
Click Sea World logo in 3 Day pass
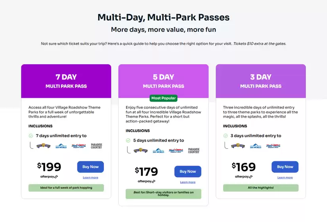(256, 146)
